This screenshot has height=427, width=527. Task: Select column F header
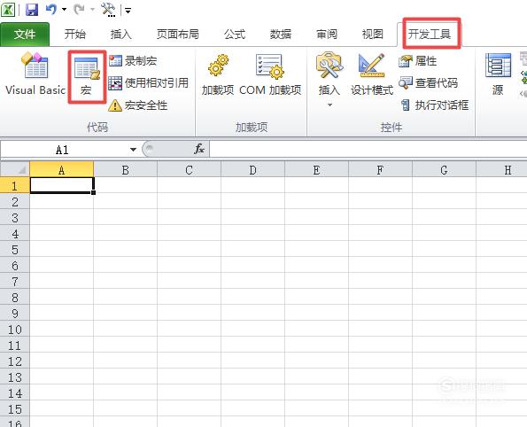(380, 169)
